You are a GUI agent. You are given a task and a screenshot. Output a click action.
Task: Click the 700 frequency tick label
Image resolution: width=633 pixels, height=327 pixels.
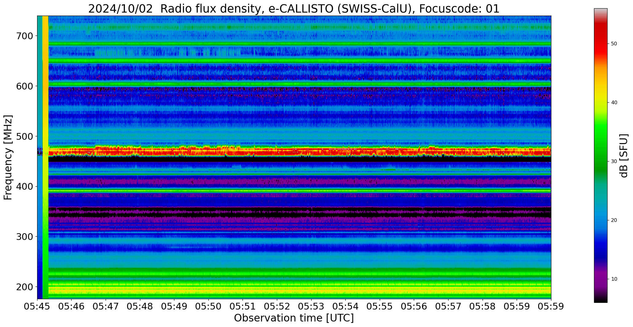click(24, 36)
